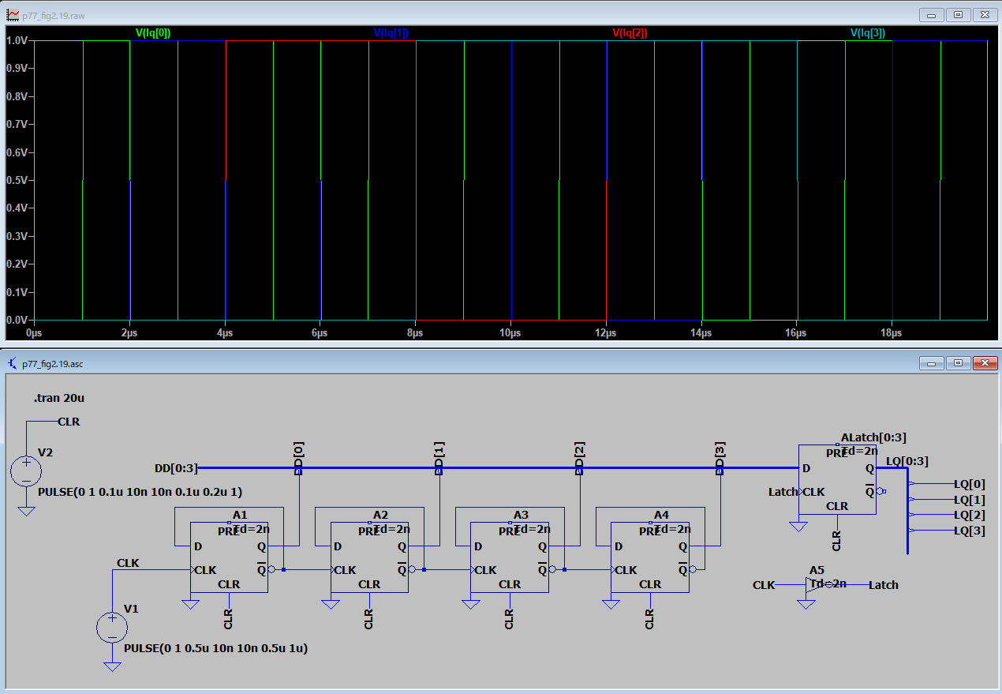The height and width of the screenshot is (694, 1002).
Task: Select the A5 buffer gate symbol
Action: 813,585
